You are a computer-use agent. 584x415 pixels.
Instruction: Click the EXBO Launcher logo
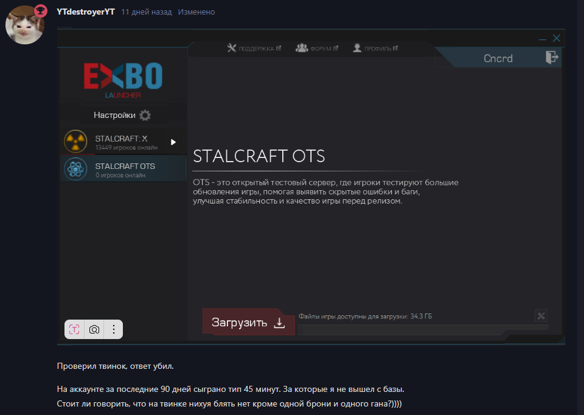click(123, 80)
